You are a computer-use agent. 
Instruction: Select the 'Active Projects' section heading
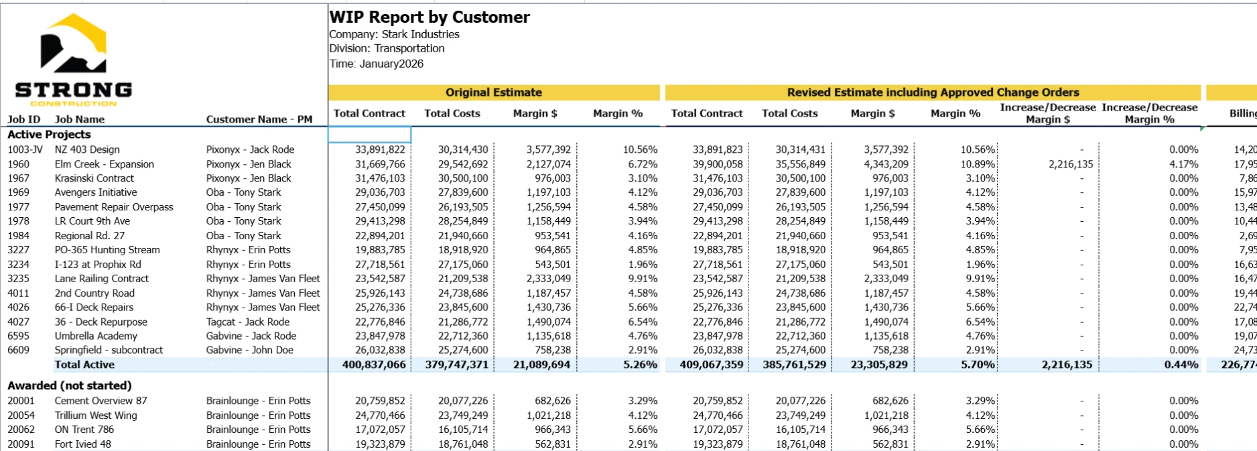49,135
